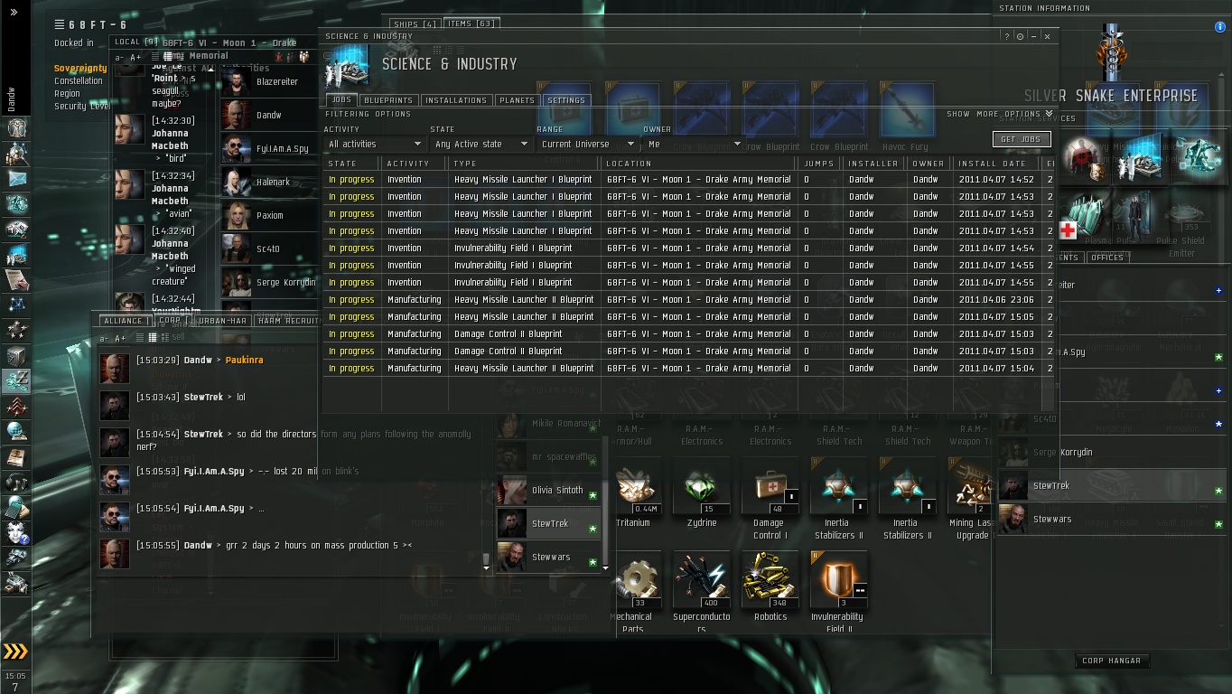The width and height of the screenshot is (1232, 694).
Task: Open the Corporation icon with silver stars
Action: 16,331
